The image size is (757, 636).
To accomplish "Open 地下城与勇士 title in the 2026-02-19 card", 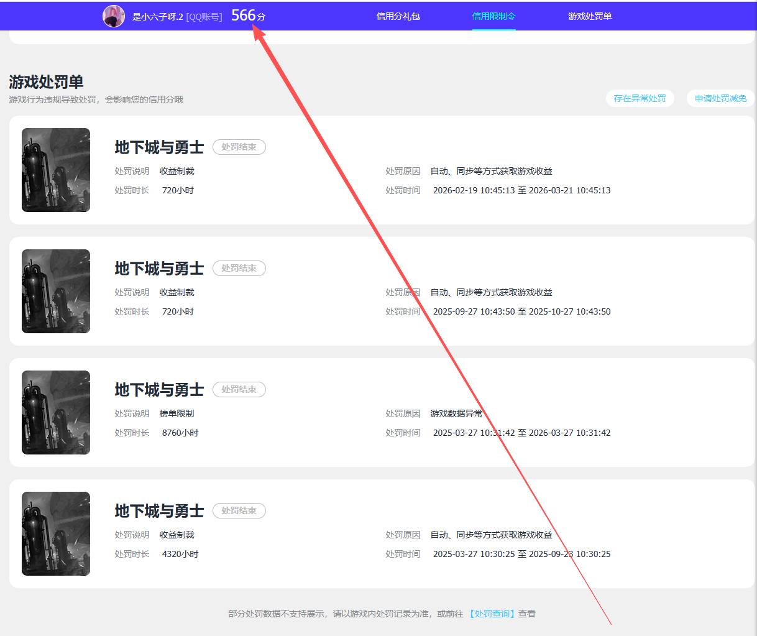I will 159,147.
